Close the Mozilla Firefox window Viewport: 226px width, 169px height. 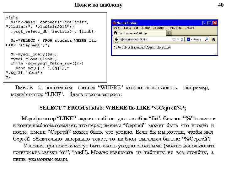click(215, 23)
